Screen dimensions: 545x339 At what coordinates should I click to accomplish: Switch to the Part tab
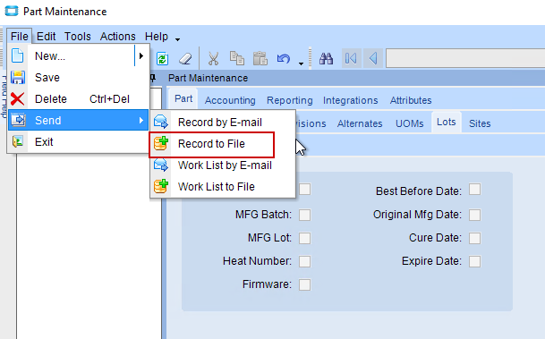pyautogui.click(x=183, y=98)
